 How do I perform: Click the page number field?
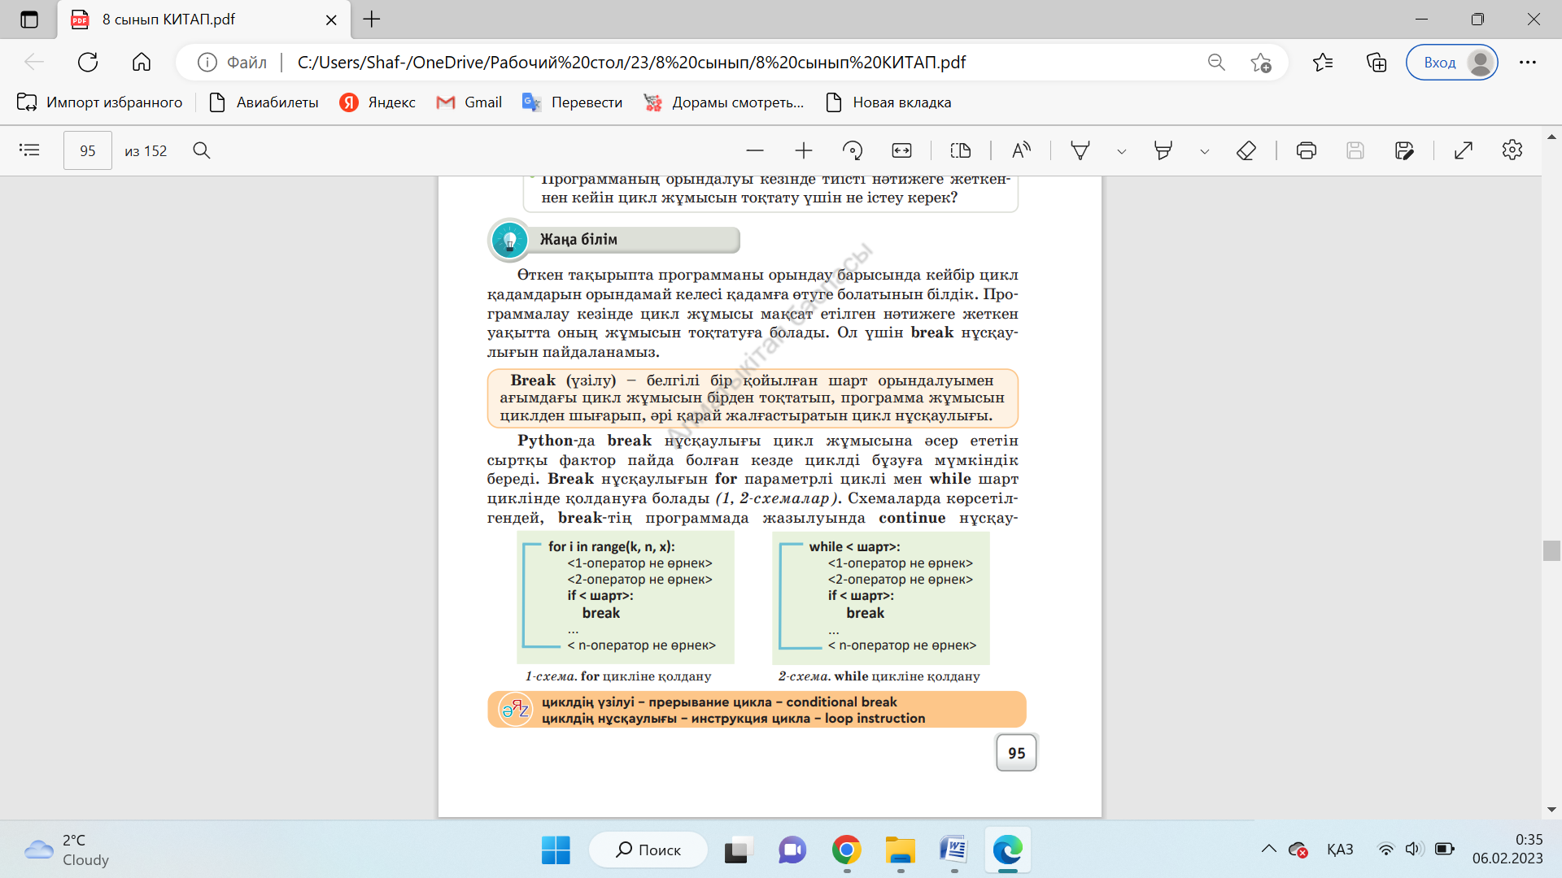(88, 150)
